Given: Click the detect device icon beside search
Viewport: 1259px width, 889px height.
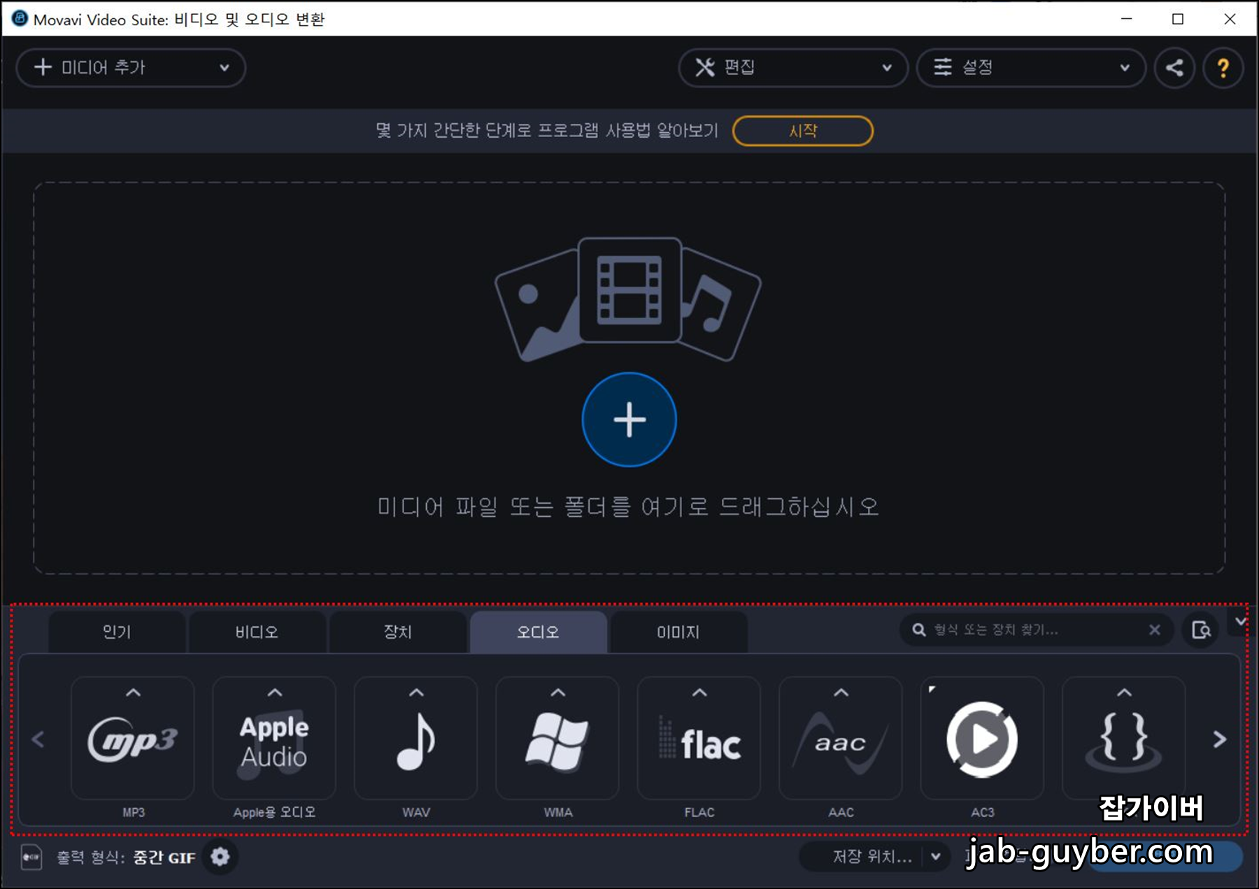Looking at the screenshot, I should tap(1201, 630).
